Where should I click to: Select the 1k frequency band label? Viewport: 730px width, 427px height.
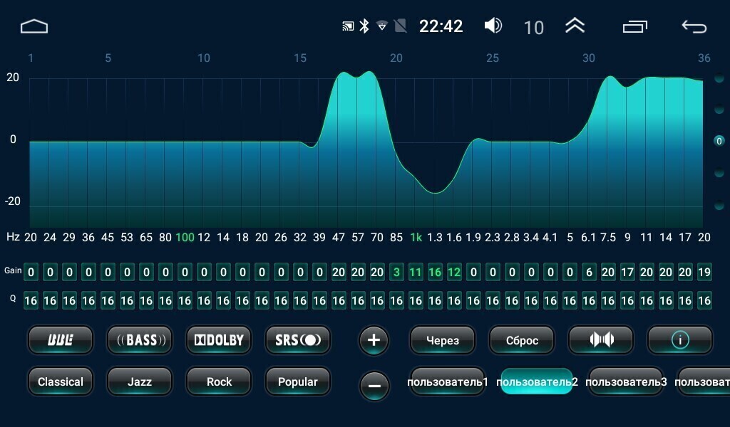coord(416,237)
